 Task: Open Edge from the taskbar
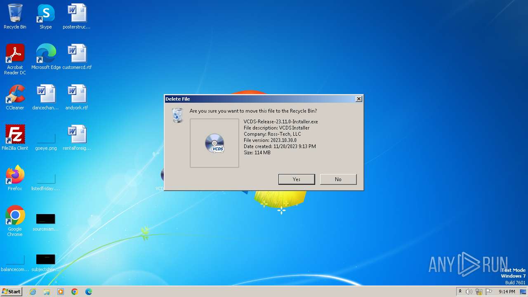(89, 292)
